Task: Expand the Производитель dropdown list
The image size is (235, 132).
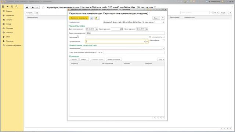Action: point(144,41)
